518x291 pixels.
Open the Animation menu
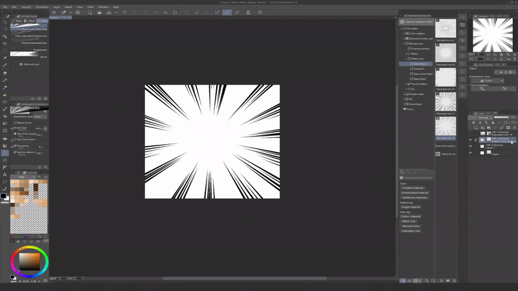point(42,7)
